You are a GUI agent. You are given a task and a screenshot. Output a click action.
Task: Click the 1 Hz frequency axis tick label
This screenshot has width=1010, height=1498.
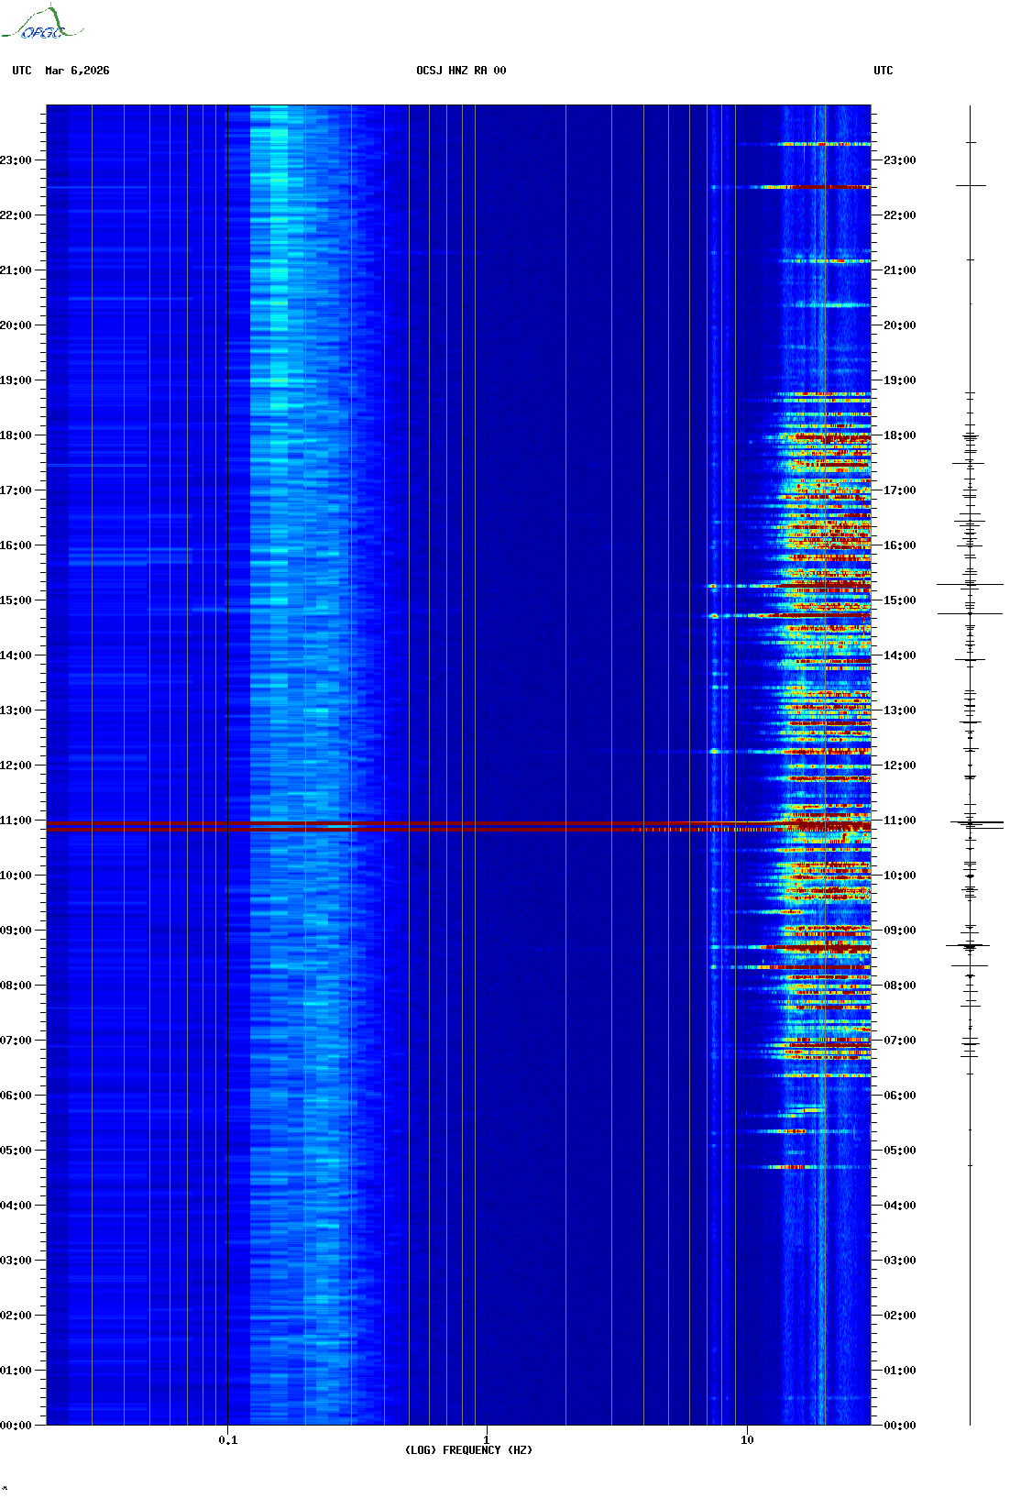pos(486,1439)
